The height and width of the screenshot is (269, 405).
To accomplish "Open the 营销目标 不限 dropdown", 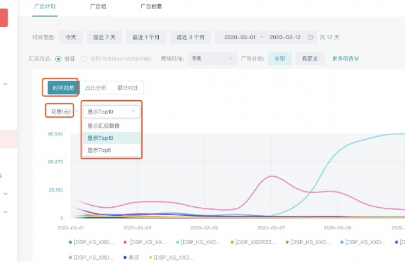I will pyautogui.click(x=213, y=59).
